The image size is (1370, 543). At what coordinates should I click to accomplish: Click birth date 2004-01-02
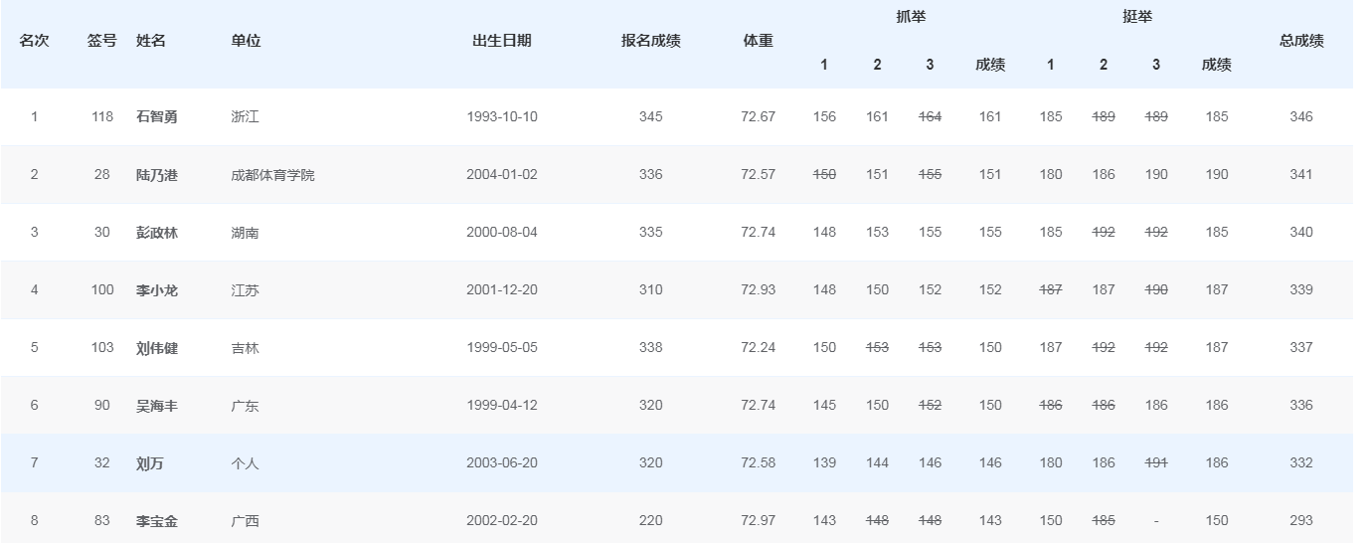(x=502, y=174)
